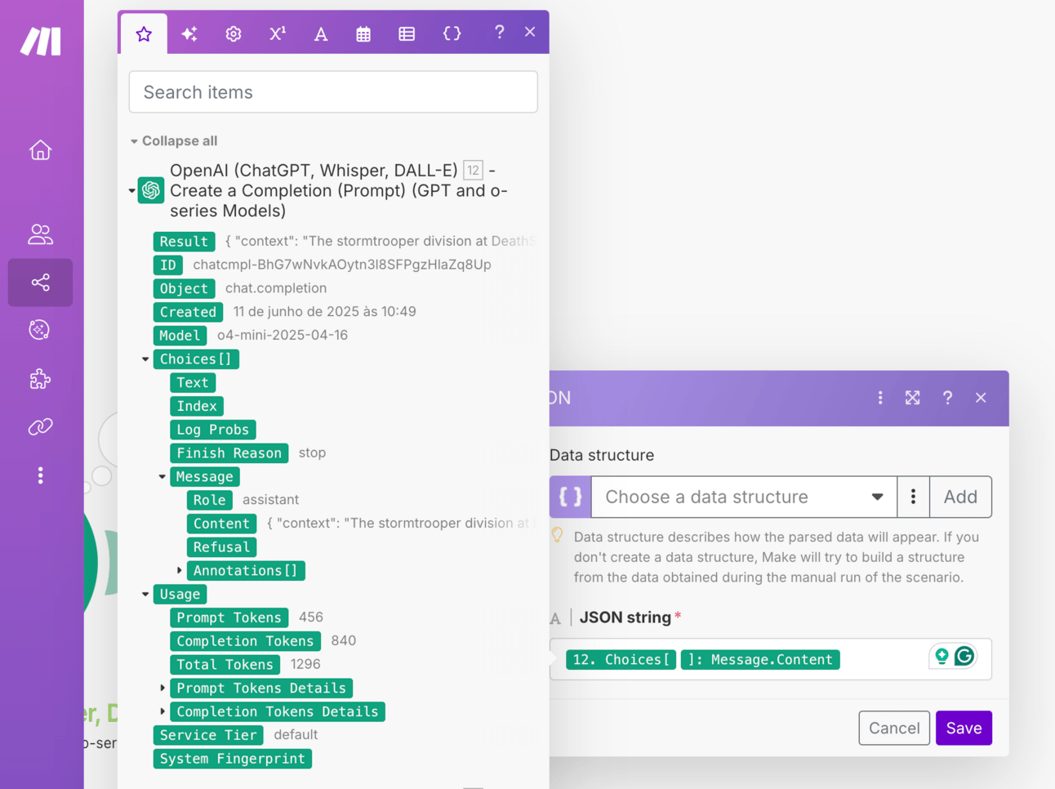Expand Completion Tokens Details

(162, 712)
